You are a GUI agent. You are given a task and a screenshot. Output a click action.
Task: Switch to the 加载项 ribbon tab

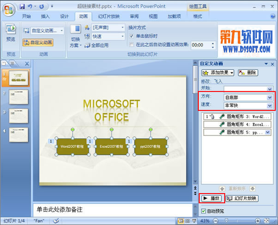pyautogui.click(x=174, y=17)
